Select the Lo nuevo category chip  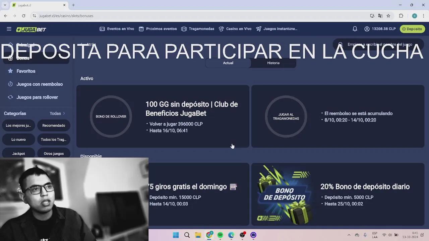(18, 140)
